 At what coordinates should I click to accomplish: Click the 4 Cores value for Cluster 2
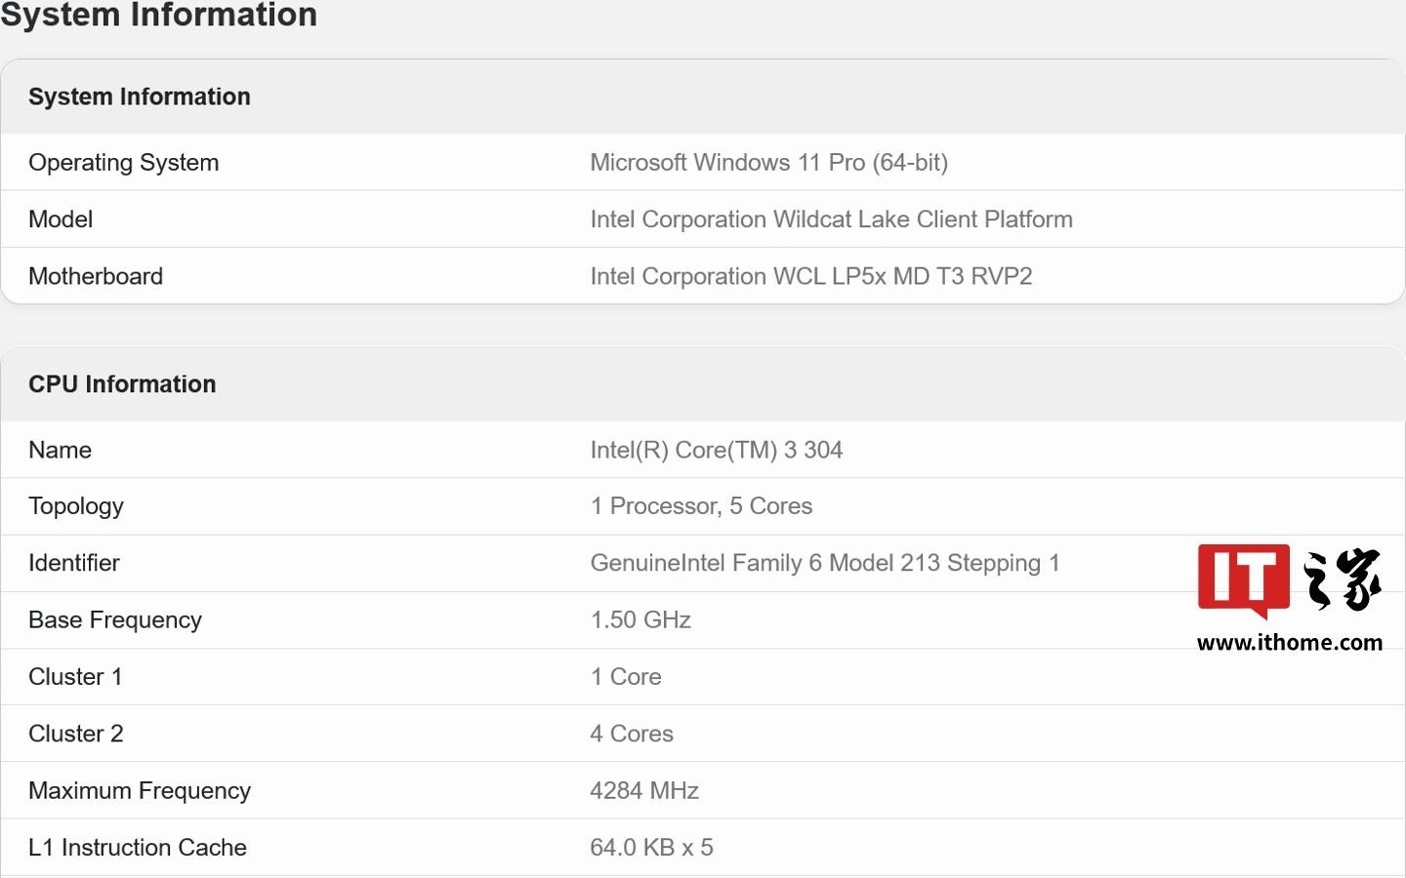632,734
